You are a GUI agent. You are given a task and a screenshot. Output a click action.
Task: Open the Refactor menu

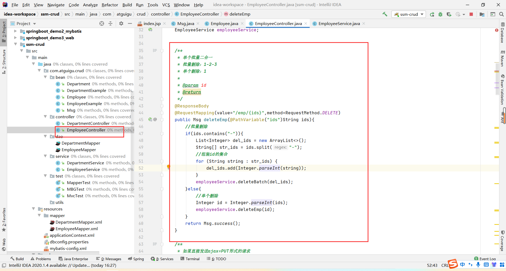(110, 5)
